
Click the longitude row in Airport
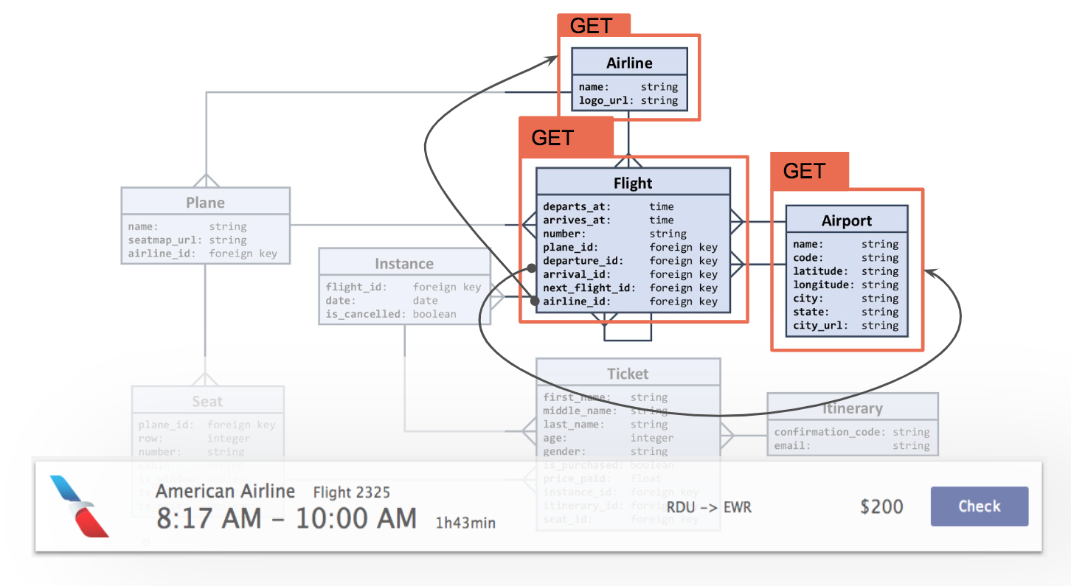[847, 285]
